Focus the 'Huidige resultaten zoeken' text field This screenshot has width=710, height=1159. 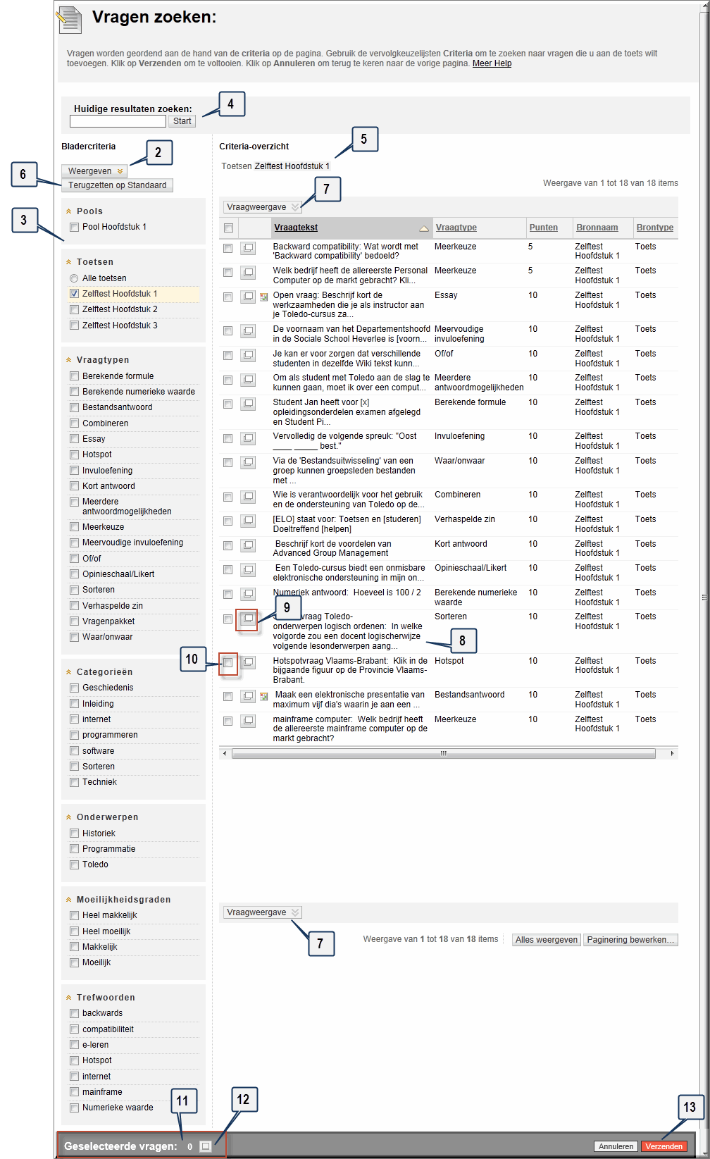(x=118, y=121)
